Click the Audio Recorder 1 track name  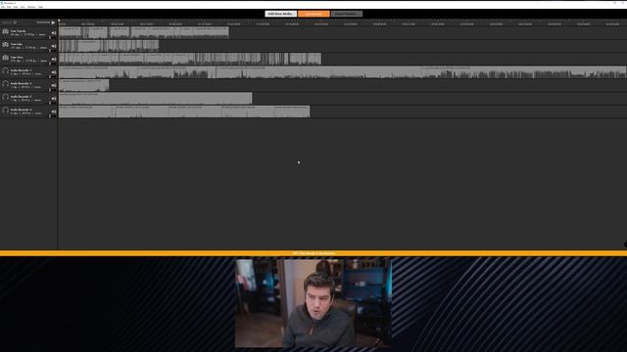[x=21, y=70]
